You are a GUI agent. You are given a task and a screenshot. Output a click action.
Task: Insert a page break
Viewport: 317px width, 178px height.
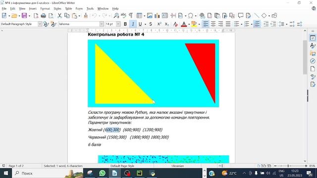173,15
